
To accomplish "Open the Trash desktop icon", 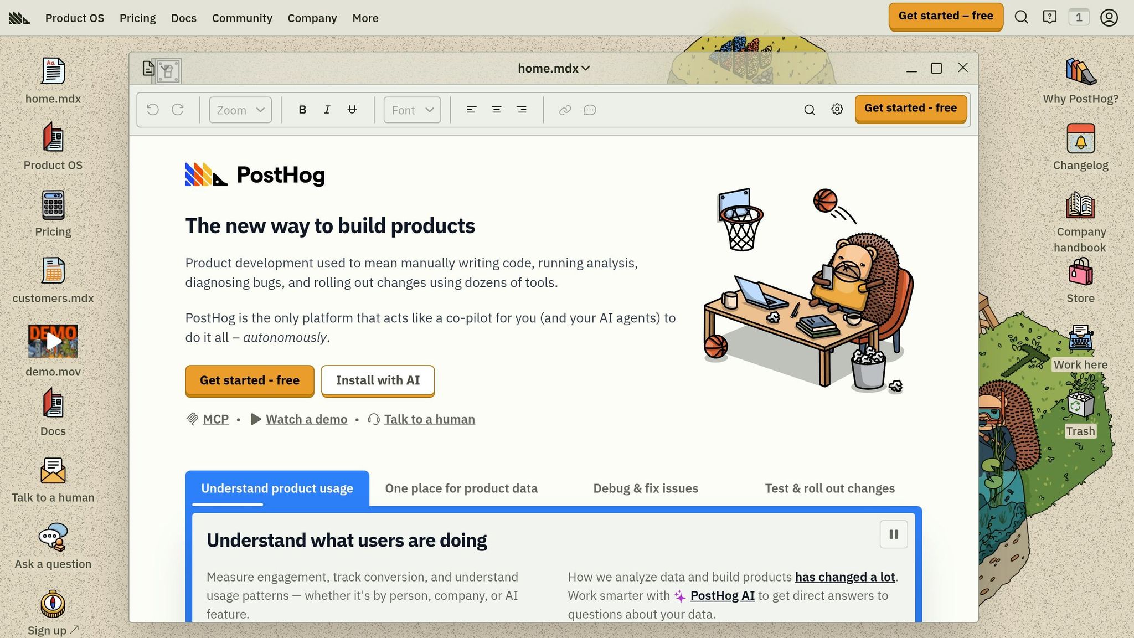I will (x=1080, y=404).
